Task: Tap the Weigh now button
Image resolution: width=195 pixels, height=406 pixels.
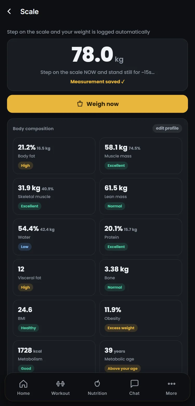Action: pos(97,104)
